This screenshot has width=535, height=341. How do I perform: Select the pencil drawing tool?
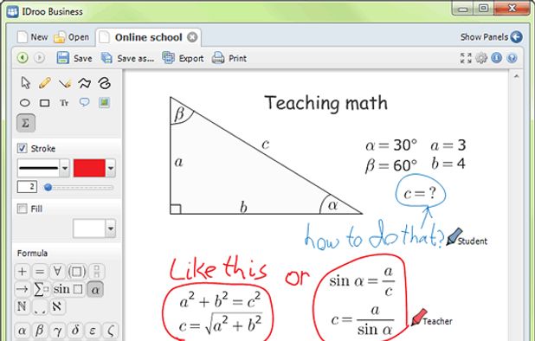pos(45,83)
